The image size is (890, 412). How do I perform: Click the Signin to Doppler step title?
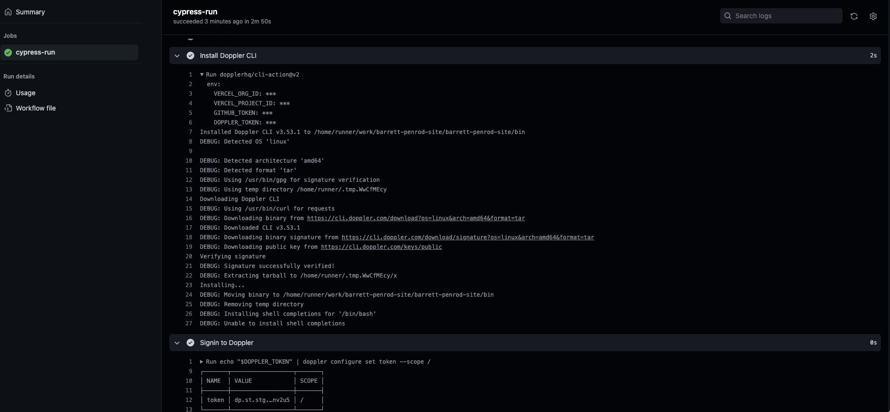pos(227,343)
